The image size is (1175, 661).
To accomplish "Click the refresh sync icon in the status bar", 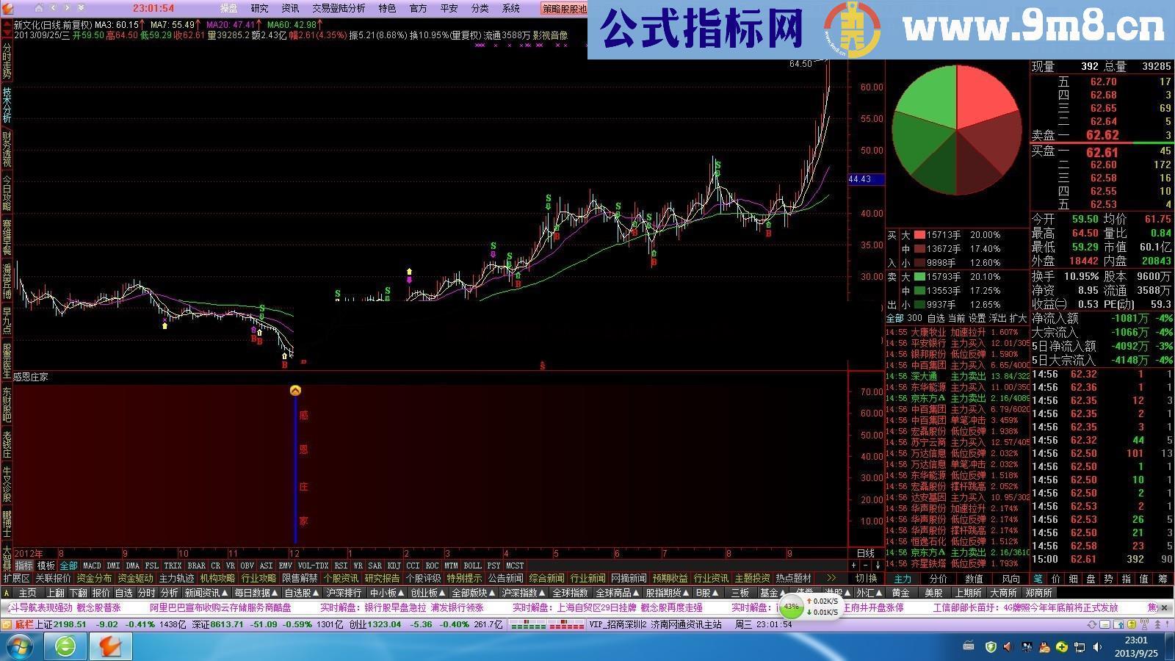I will [x=1092, y=624].
